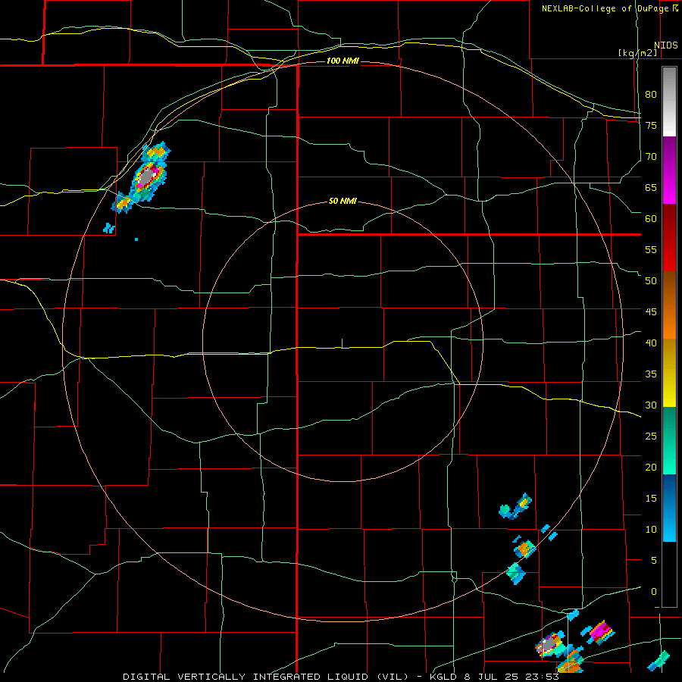Select the 5 value on the scale
682x682 pixels.
654,560
